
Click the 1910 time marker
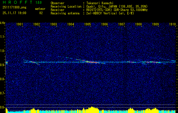[172, 24]
